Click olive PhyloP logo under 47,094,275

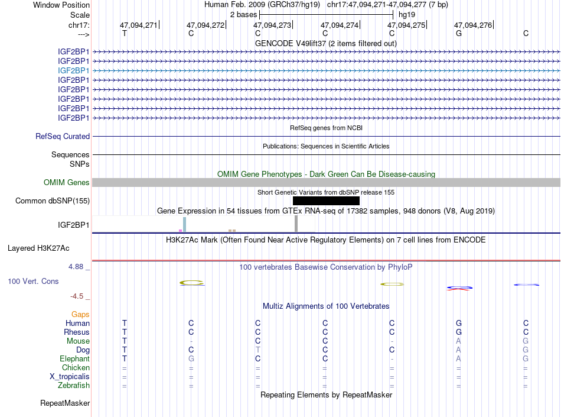pyautogui.click(x=392, y=285)
